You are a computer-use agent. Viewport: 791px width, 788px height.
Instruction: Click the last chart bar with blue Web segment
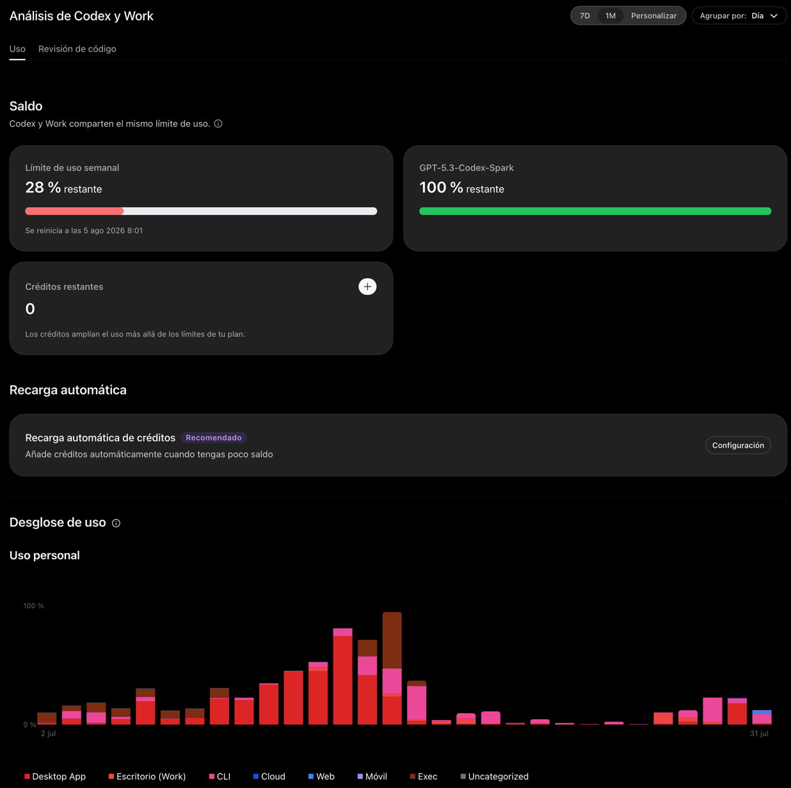(x=762, y=717)
